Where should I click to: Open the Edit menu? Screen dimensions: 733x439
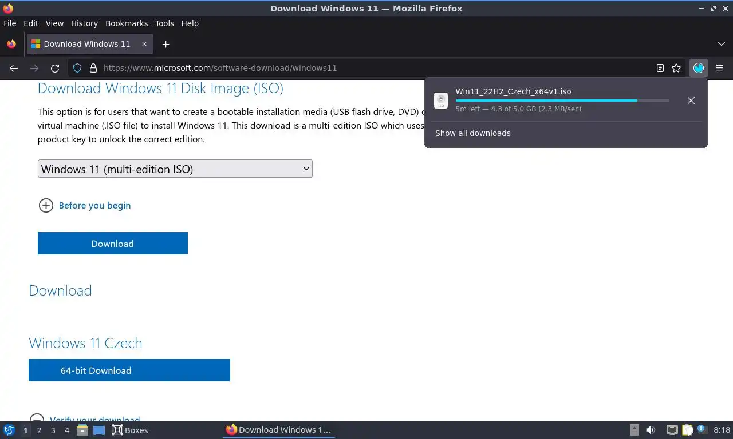point(31,23)
